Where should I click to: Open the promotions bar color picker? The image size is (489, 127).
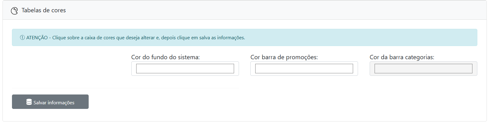(304, 68)
